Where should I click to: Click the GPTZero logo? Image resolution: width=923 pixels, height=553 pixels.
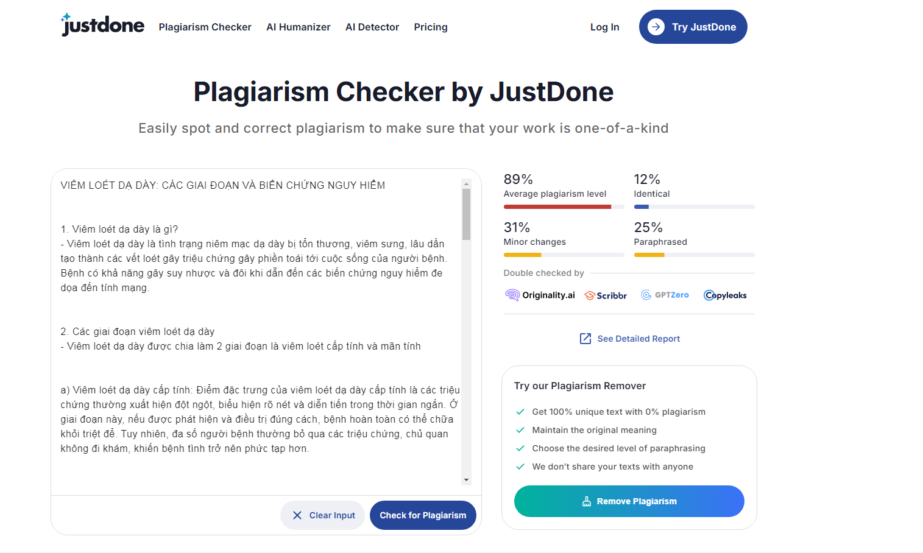(665, 295)
